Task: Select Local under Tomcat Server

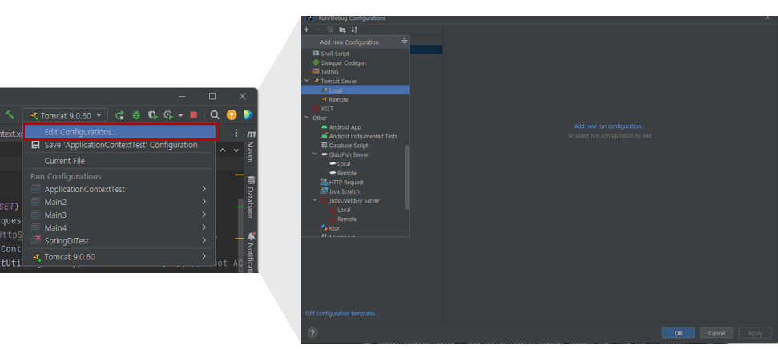Action: 355,90
